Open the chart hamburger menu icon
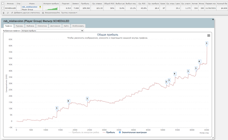 pyautogui.click(x=209, y=35)
